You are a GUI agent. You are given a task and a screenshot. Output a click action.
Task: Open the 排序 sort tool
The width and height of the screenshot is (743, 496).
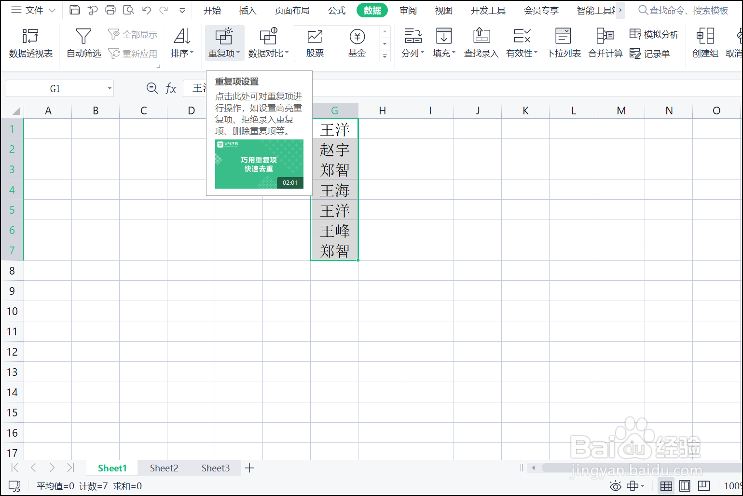(182, 43)
